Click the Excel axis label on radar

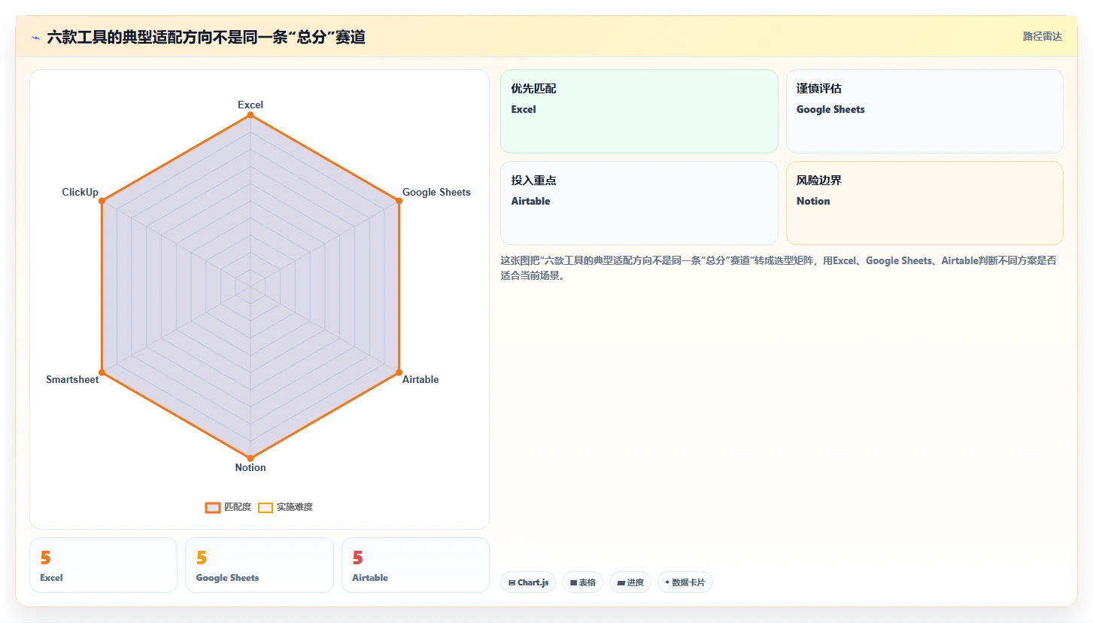coord(250,105)
